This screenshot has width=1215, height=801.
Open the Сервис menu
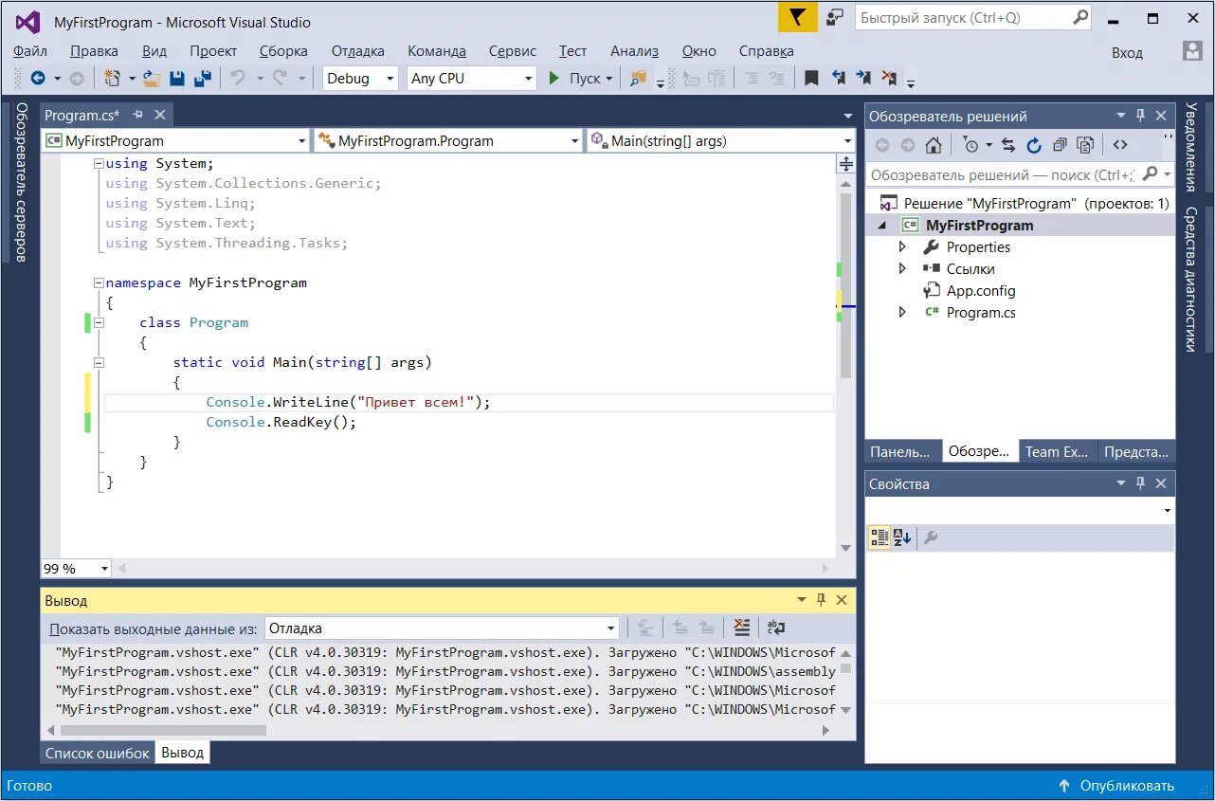(513, 51)
